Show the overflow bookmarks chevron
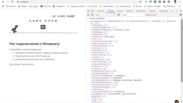This screenshot has height=103, width=183. (x=180, y=6)
